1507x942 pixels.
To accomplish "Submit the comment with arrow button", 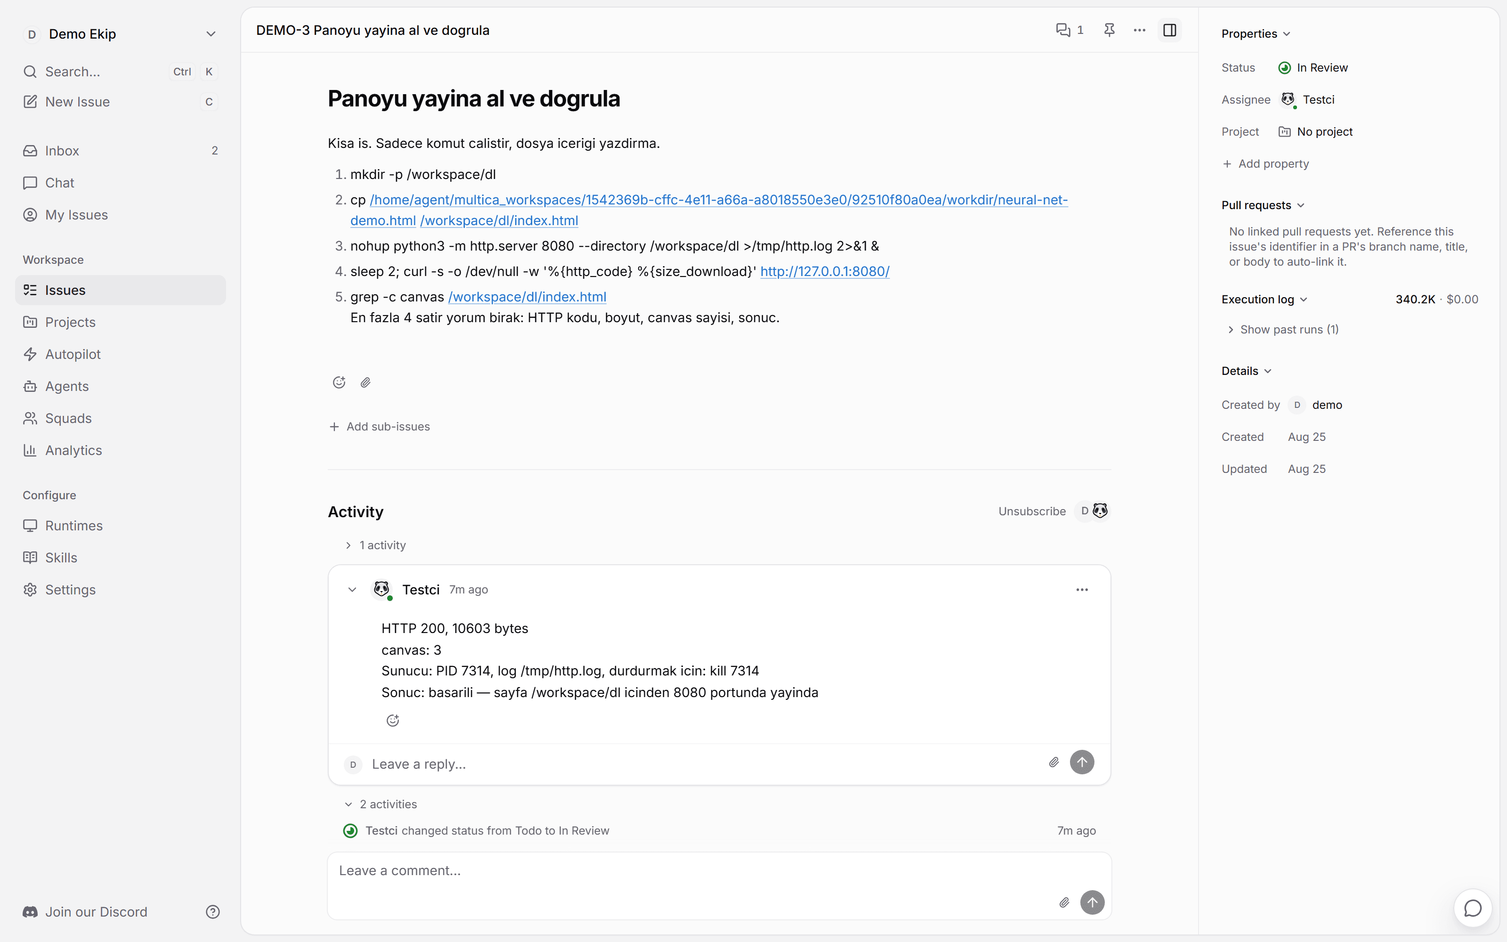I will 1092,902.
